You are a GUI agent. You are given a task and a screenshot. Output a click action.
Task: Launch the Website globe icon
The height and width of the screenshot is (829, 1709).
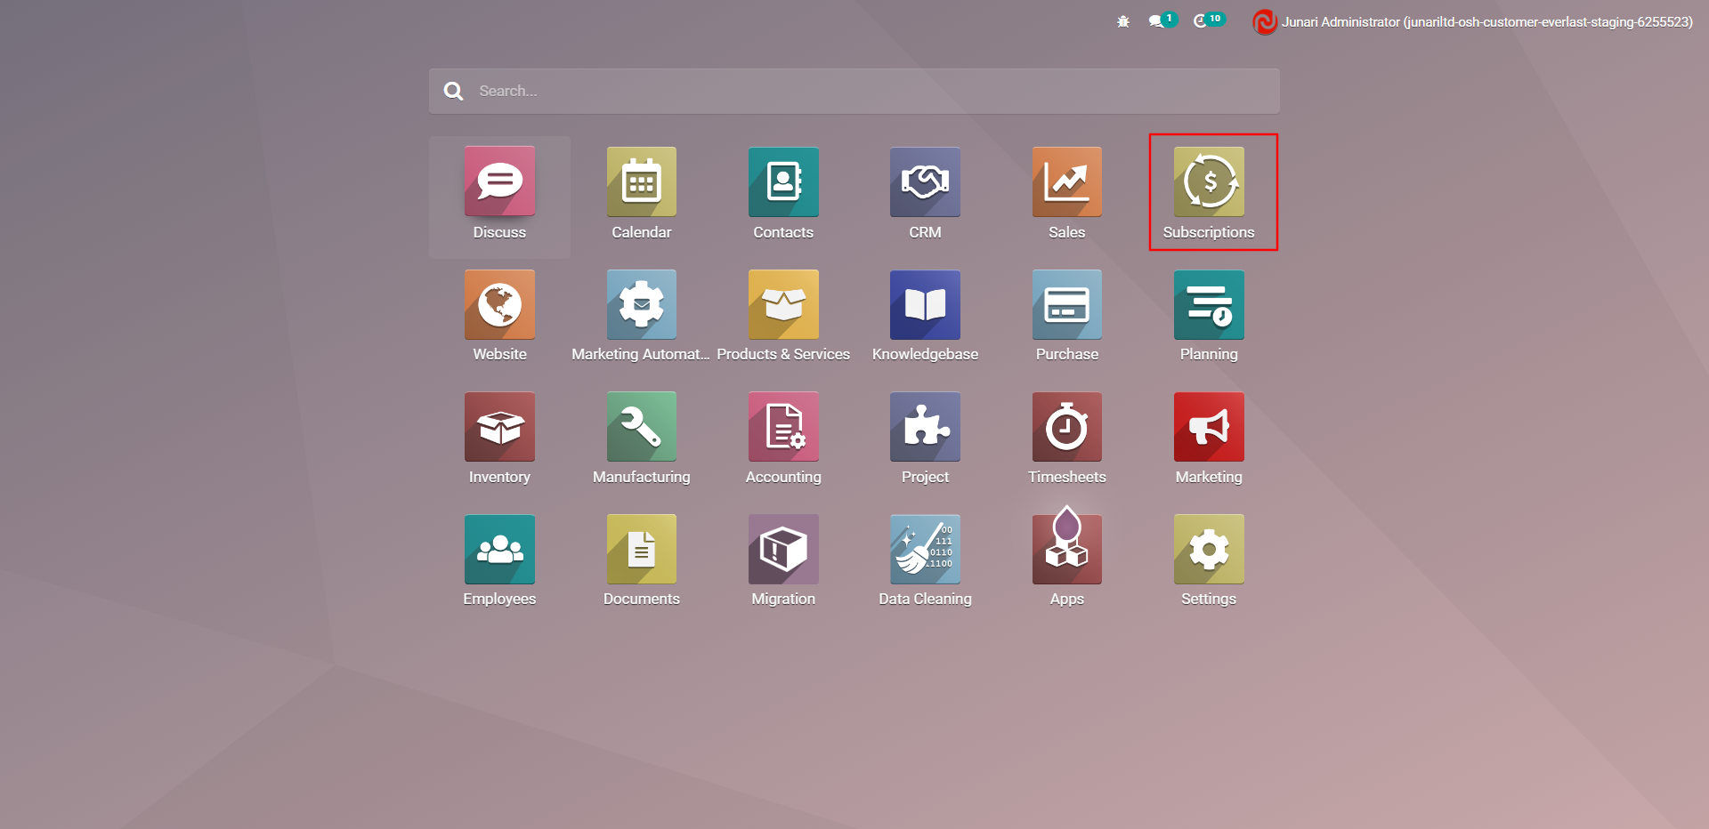499,305
